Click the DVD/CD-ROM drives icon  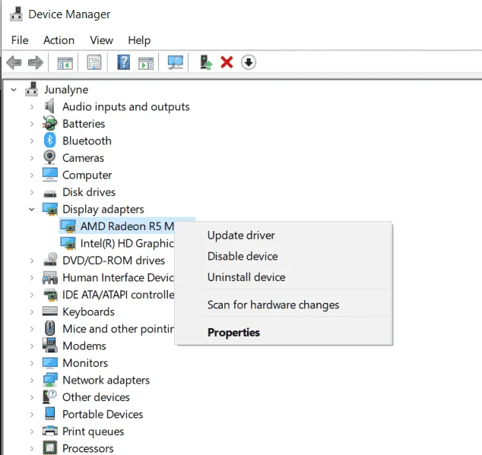click(50, 260)
